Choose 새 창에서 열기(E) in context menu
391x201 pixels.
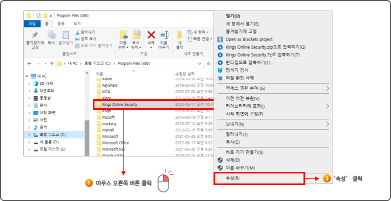(242, 24)
